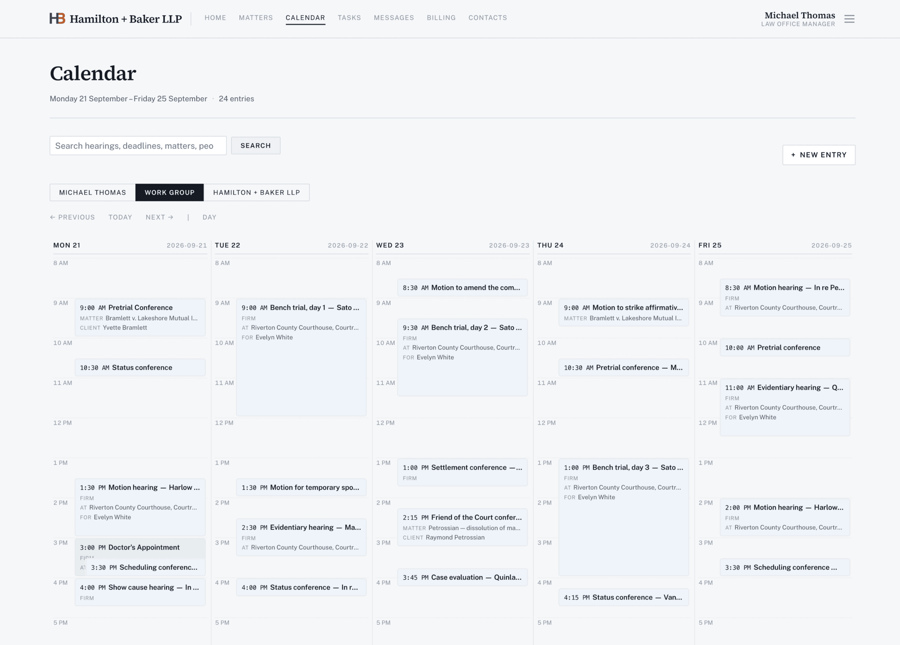
Task: Create a new entry with + New Entry
Action: [819, 155]
